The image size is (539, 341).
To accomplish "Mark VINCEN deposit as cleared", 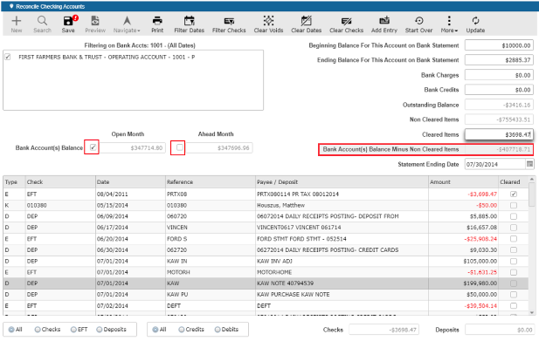I will tap(514, 228).
